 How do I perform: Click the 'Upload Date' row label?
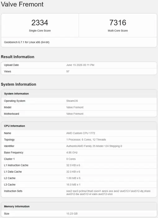point(11,65)
